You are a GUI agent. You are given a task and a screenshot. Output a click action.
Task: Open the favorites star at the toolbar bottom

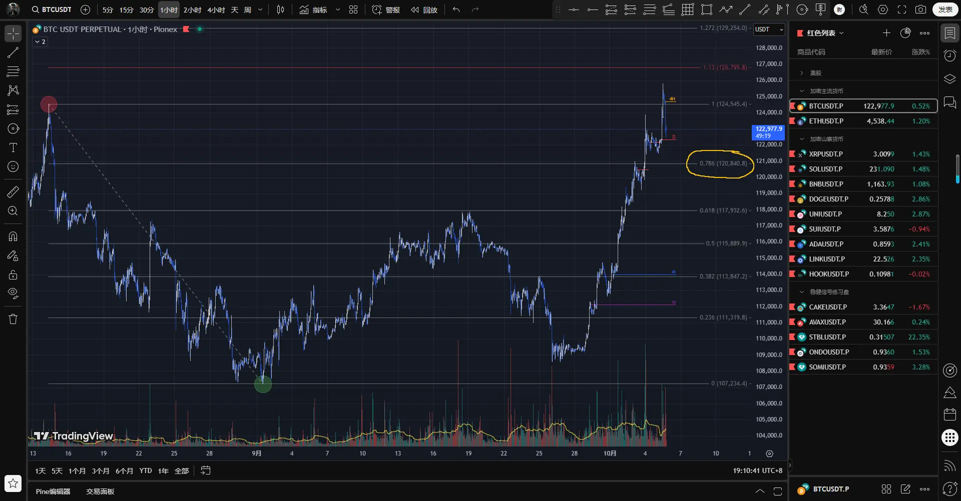tap(13, 483)
